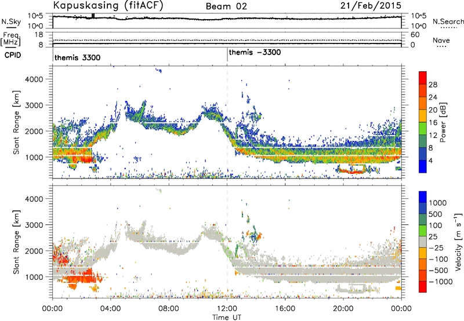The image size is (464, 321).
Task: Click the -1000 tick on the Velocity colorbar
Action: coord(440,282)
